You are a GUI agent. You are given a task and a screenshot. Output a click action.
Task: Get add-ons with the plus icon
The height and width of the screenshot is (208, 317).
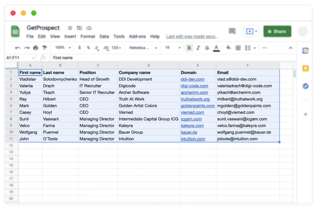[x=306, y=115]
